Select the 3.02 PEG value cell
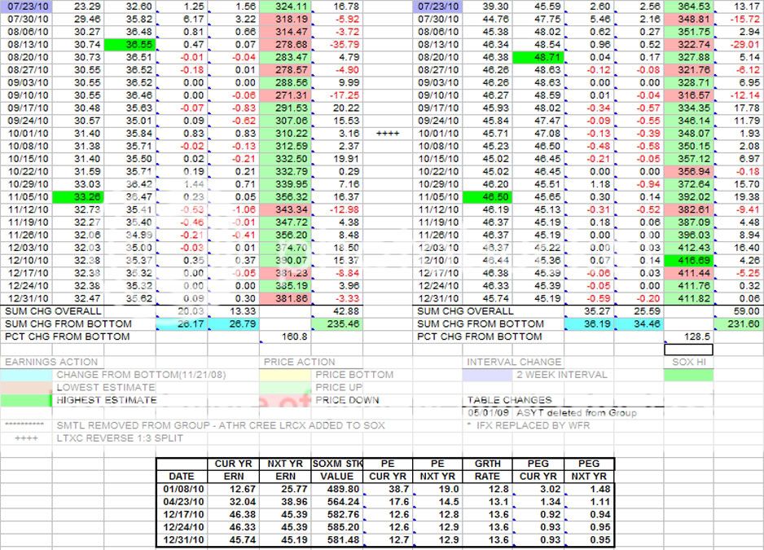Screen dimensions: 764x550 click(538, 489)
